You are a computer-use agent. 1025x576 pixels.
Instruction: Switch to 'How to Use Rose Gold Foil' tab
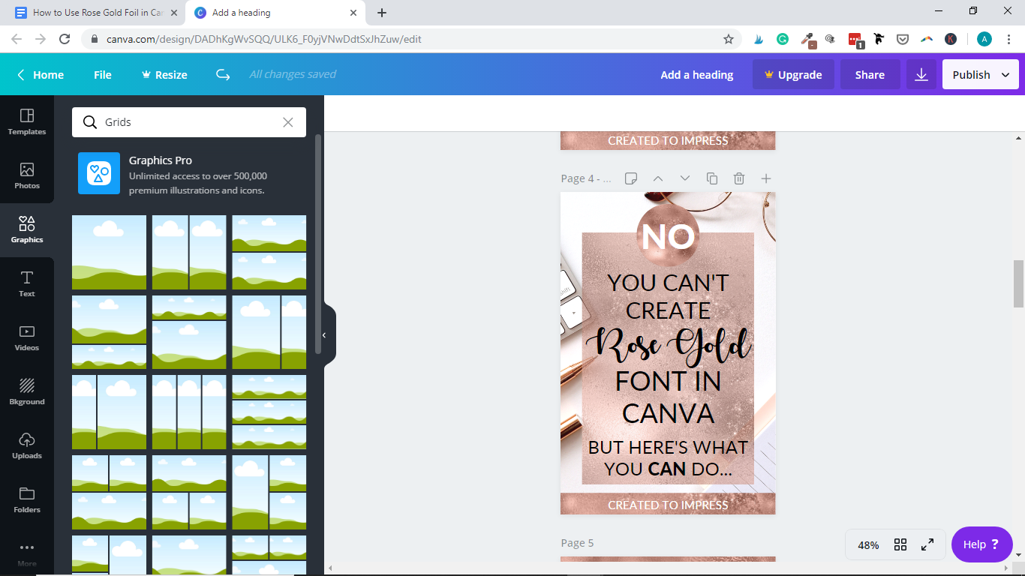[x=95, y=13]
